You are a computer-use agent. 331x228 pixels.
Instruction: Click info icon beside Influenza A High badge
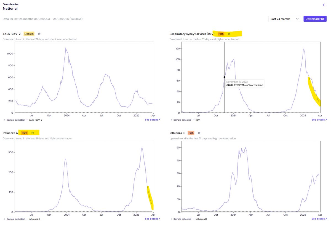tap(33, 133)
